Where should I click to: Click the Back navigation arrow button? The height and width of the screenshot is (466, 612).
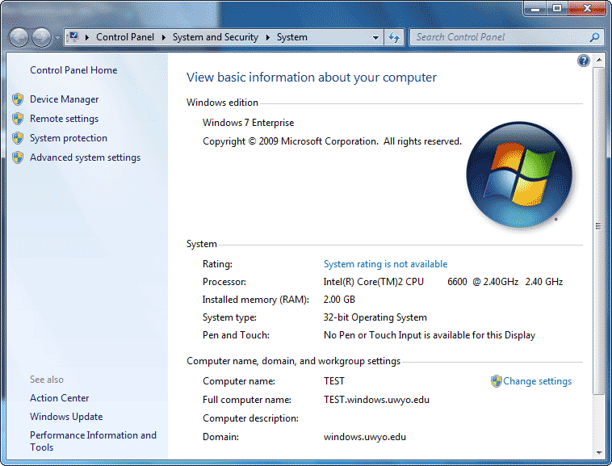[x=19, y=37]
